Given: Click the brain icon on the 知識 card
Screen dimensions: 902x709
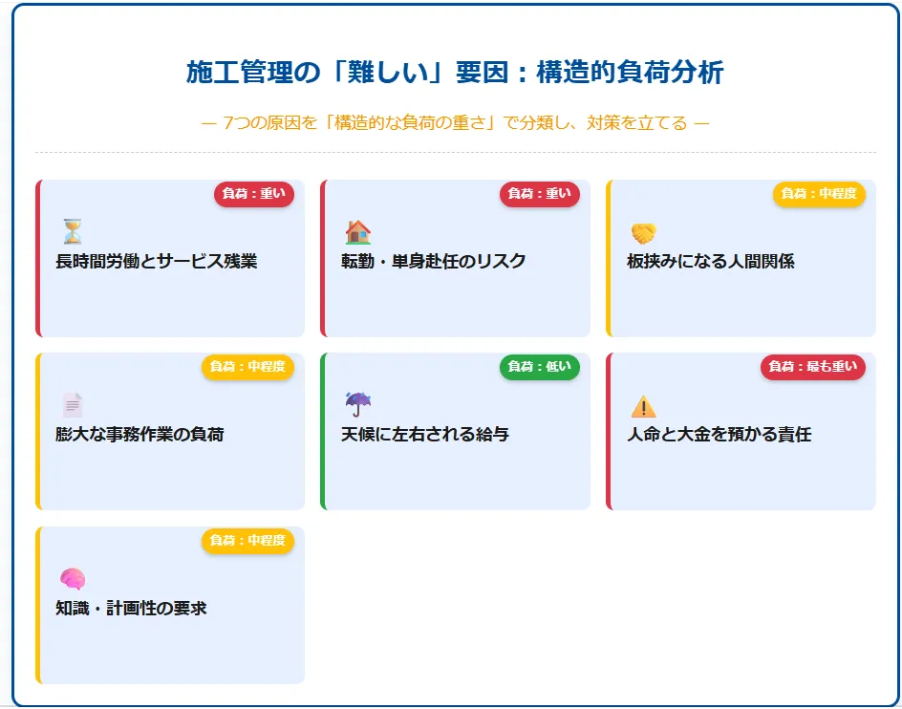Looking at the screenshot, I should (x=73, y=579).
